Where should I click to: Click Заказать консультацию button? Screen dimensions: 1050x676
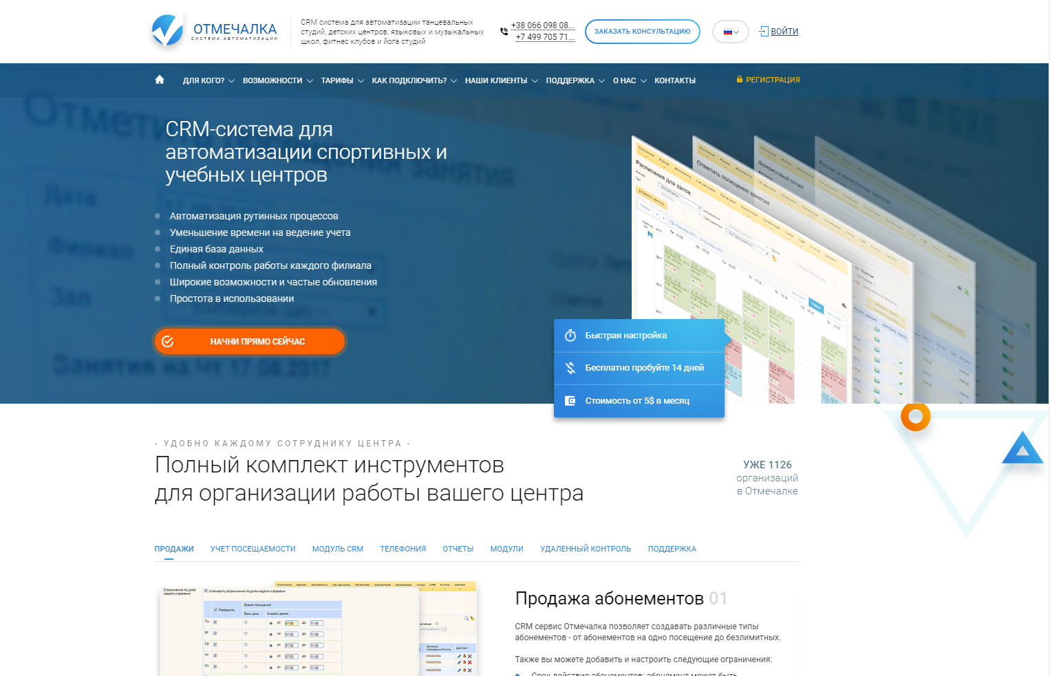pyautogui.click(x=643, y=32)
